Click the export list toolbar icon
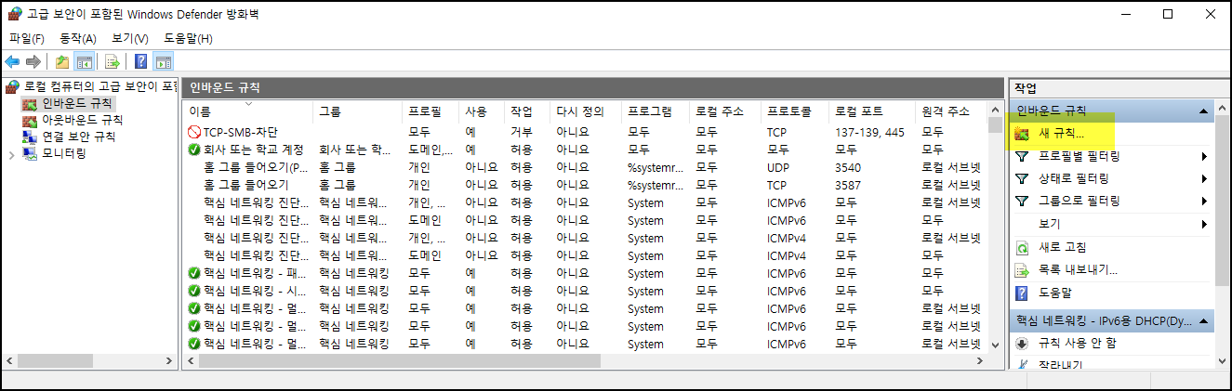The height and width of the screenshot is (391, 1232). (x=112, y=62)
